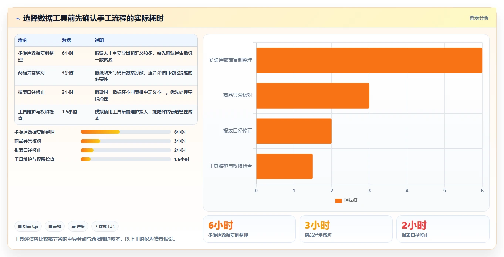Open the 3小时 data card
This screenshot has height=257, width=504.
pos(346,229)
